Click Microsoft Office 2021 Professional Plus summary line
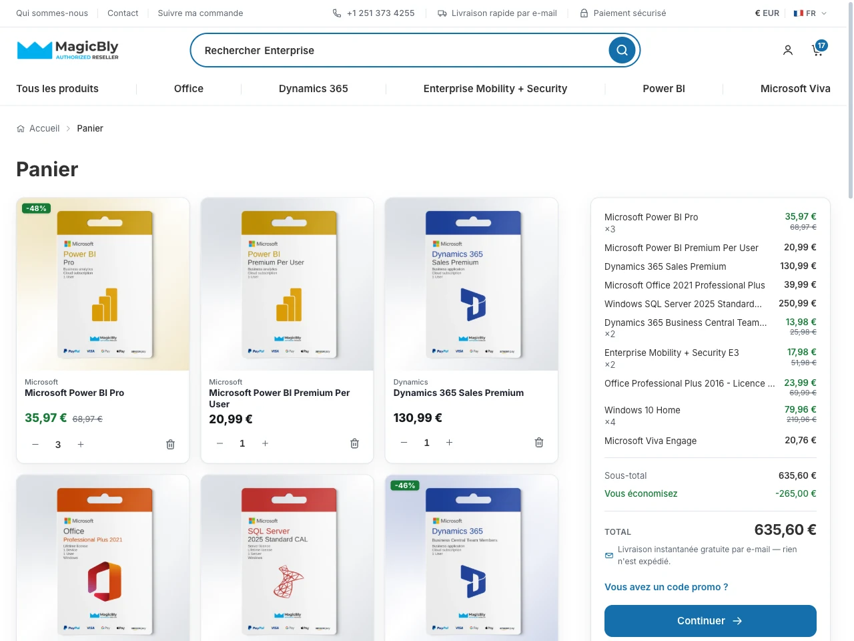This screenshot has width=854, height=641. [685, 285]
